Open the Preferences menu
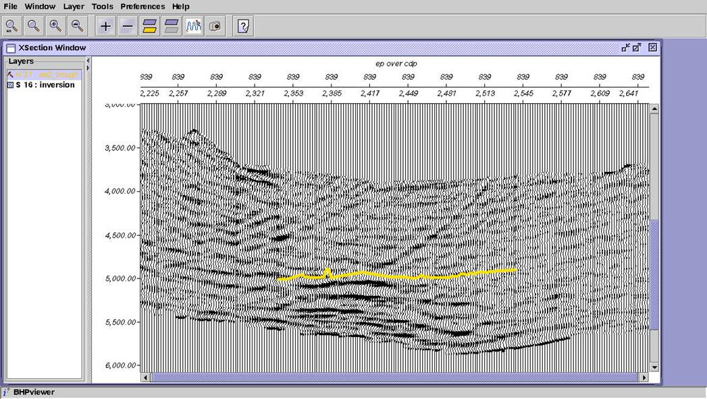 [142, 6]
